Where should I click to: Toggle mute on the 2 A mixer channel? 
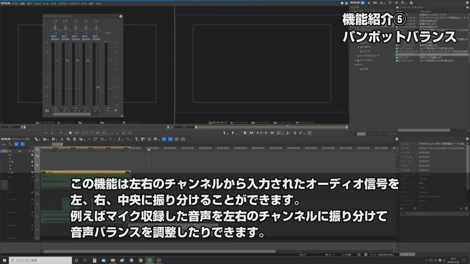click(x=83, y=36)
